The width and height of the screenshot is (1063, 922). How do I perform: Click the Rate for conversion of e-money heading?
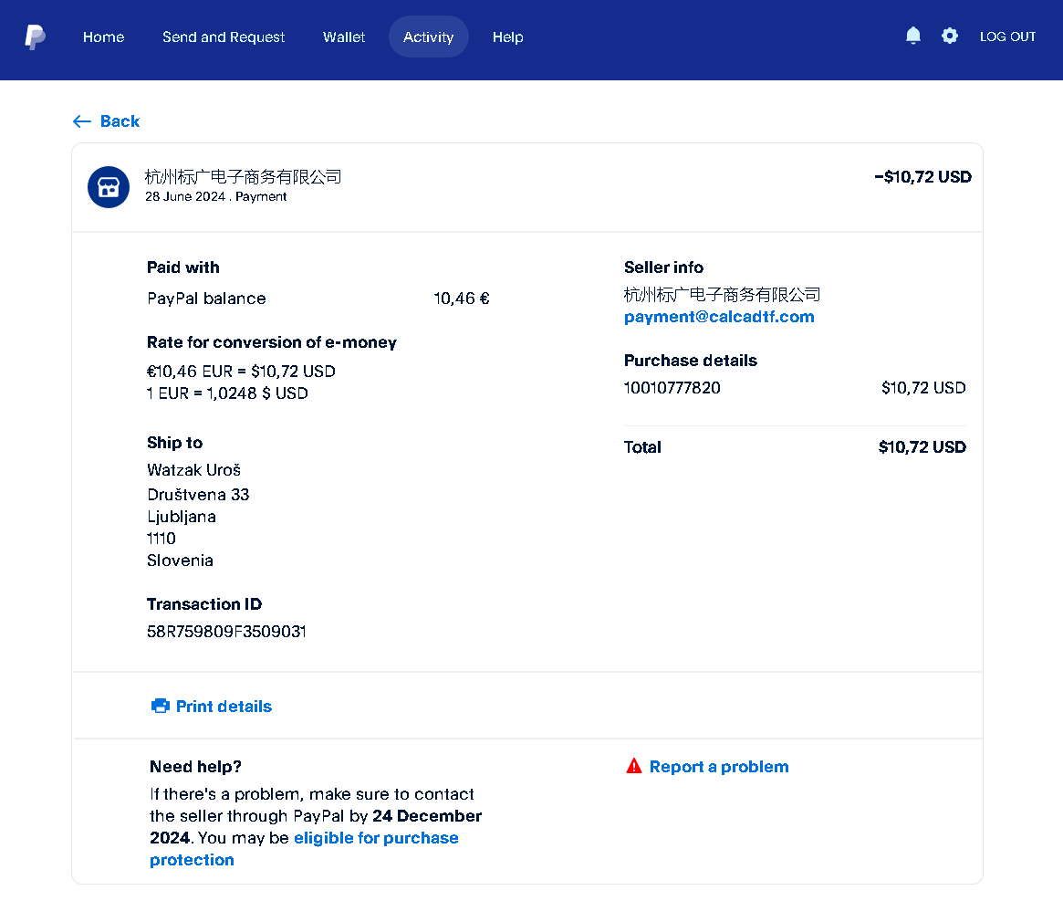click(272, 342)
